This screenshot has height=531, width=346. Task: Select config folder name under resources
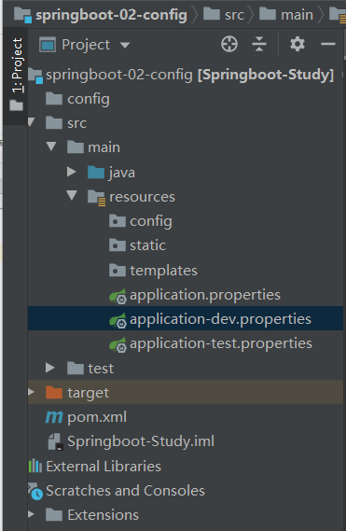click(x=151, y=222)
